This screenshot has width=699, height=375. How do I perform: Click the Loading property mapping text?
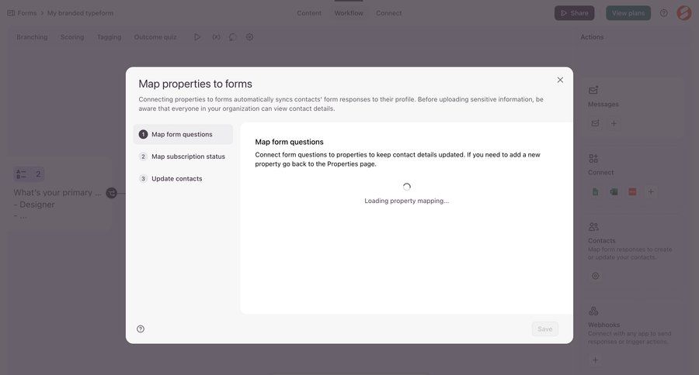(x=406, y=201)
